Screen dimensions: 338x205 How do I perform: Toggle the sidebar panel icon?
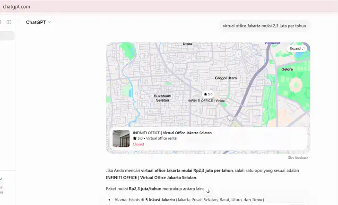(9, 22)
